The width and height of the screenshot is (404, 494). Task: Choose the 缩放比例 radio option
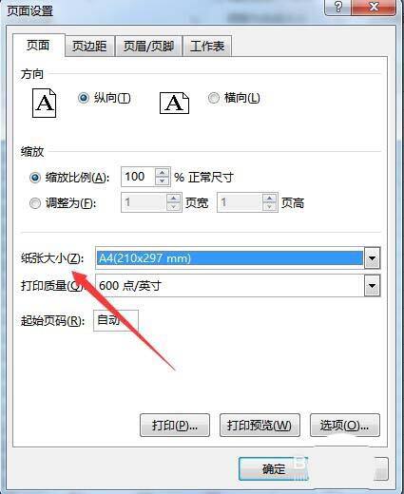(x=35, y=178)
